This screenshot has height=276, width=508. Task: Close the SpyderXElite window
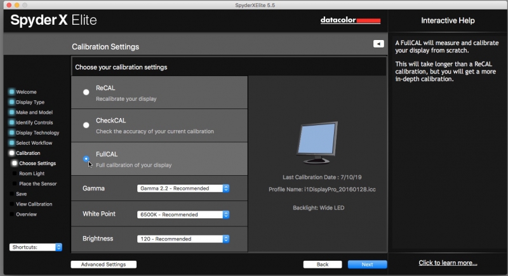(9, 5)
